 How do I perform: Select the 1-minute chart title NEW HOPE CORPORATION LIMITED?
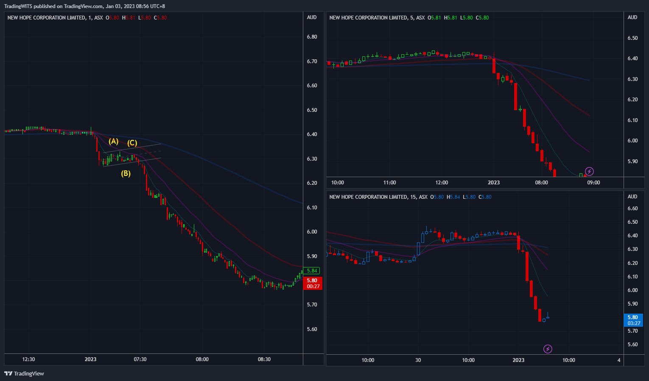46,18
